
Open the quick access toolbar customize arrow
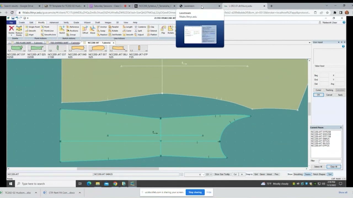click(28, 18)
